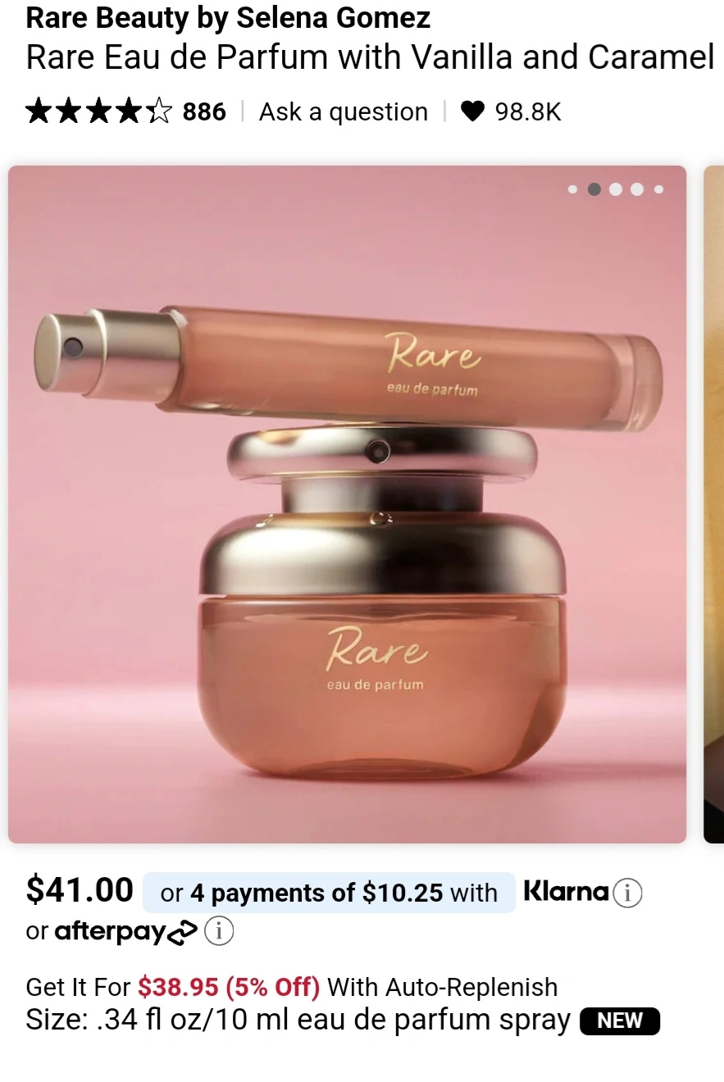This screenshot has width=724, height=1082.
Task: Tap the heart loves icon
Action: [x=472, y=111]
